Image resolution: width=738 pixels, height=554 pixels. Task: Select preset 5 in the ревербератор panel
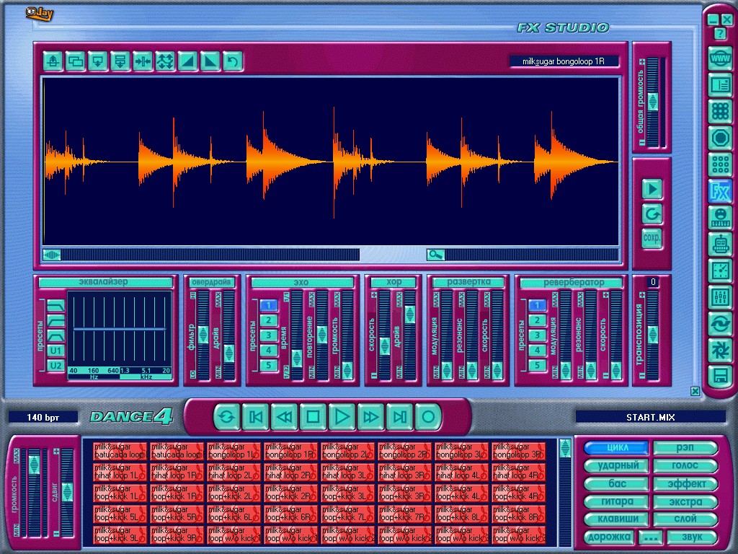click(537, 365)
